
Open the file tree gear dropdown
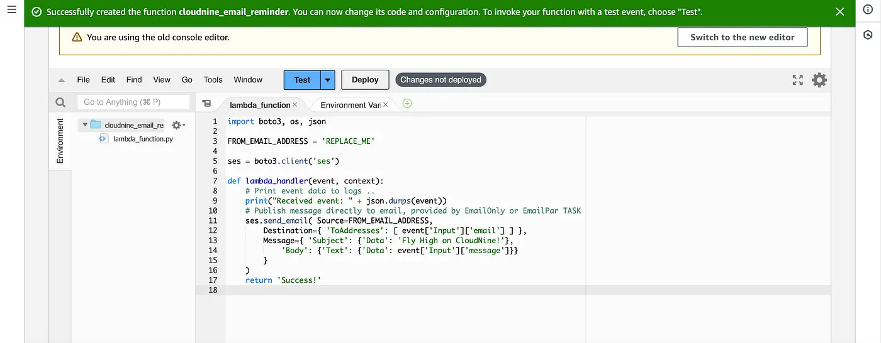[178, 125]
